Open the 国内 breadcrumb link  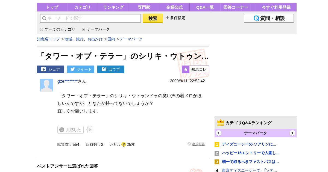(x=111, y=39)
